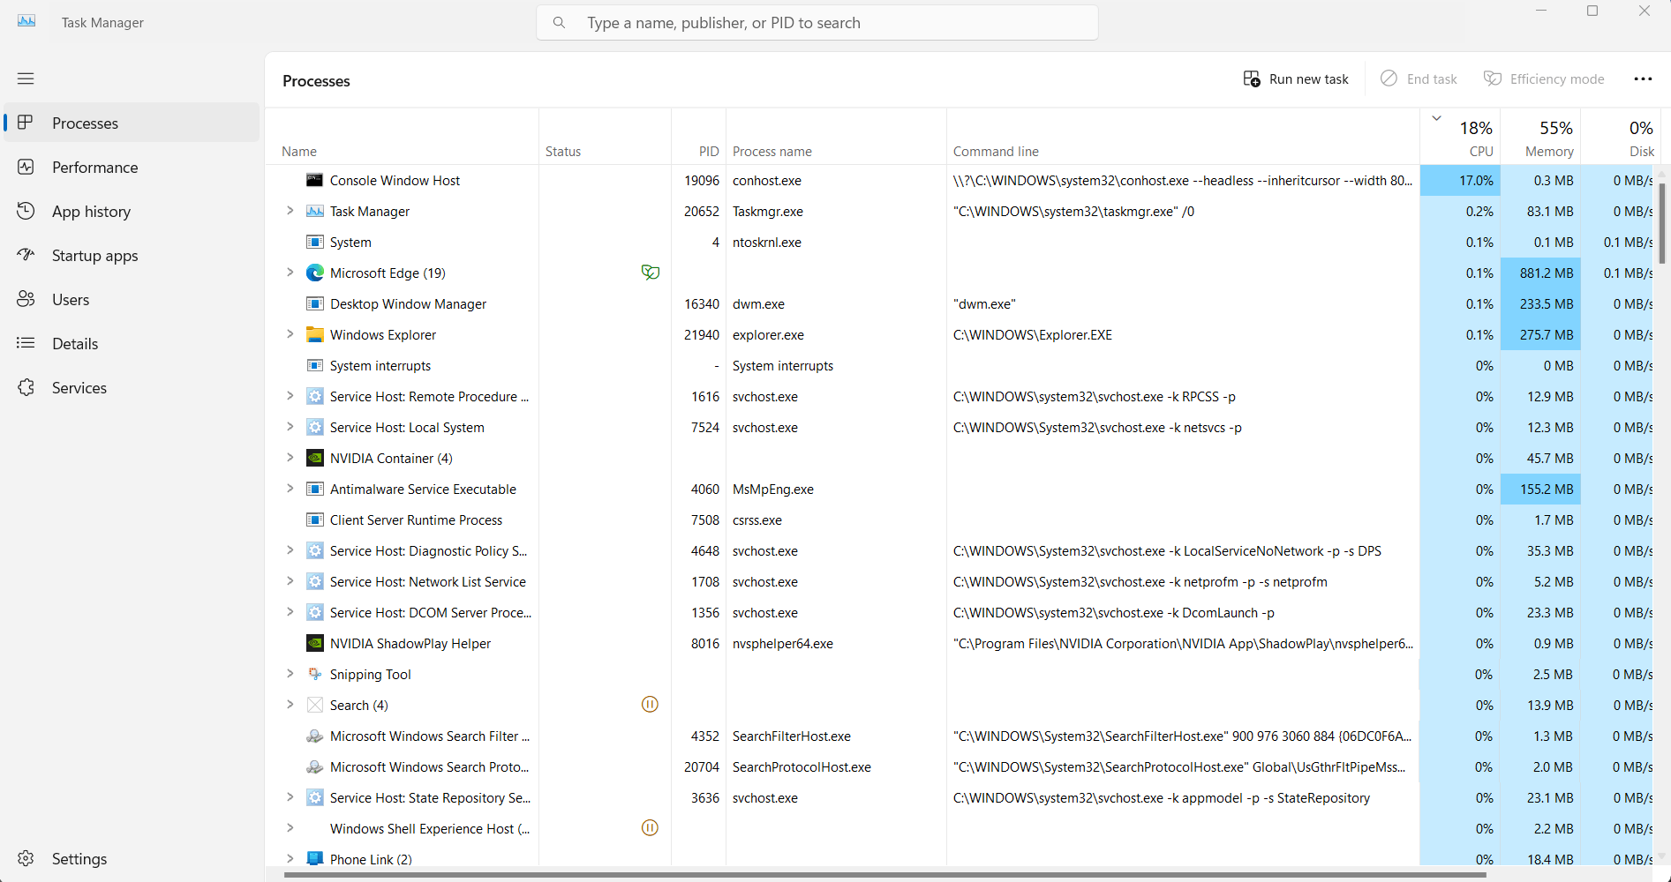Click the NVIDIA ShadowPlay Helper icon
The image size is (1671, 882).
click(x=315, y=643)
